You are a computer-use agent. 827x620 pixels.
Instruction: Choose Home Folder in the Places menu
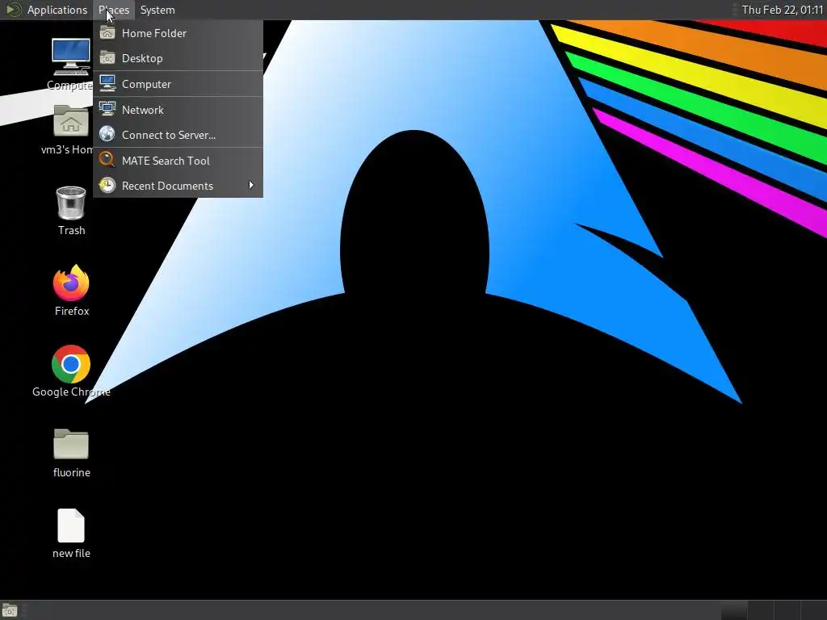coord(178,33)
